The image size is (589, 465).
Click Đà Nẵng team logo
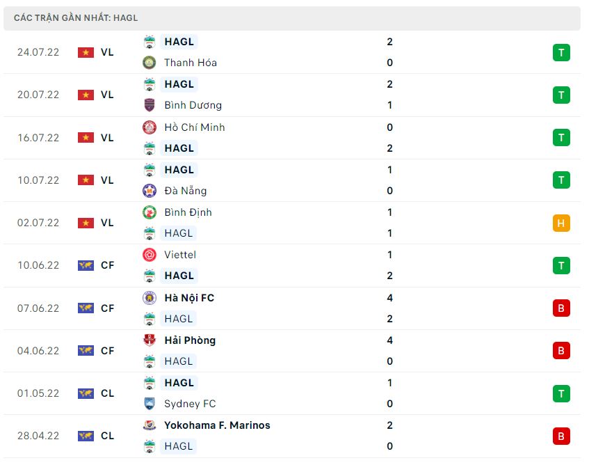pyautogui.click(x=149, y=191)
